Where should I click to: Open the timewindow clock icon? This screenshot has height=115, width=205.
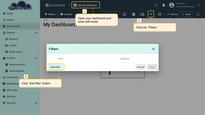tap(124, 14)
